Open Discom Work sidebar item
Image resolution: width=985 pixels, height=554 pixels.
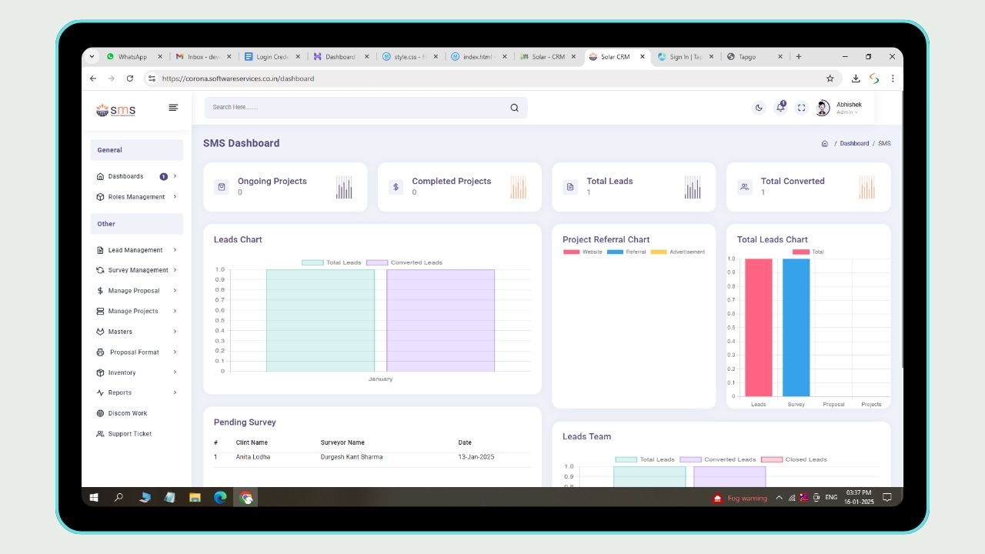[x=127, y=413]
